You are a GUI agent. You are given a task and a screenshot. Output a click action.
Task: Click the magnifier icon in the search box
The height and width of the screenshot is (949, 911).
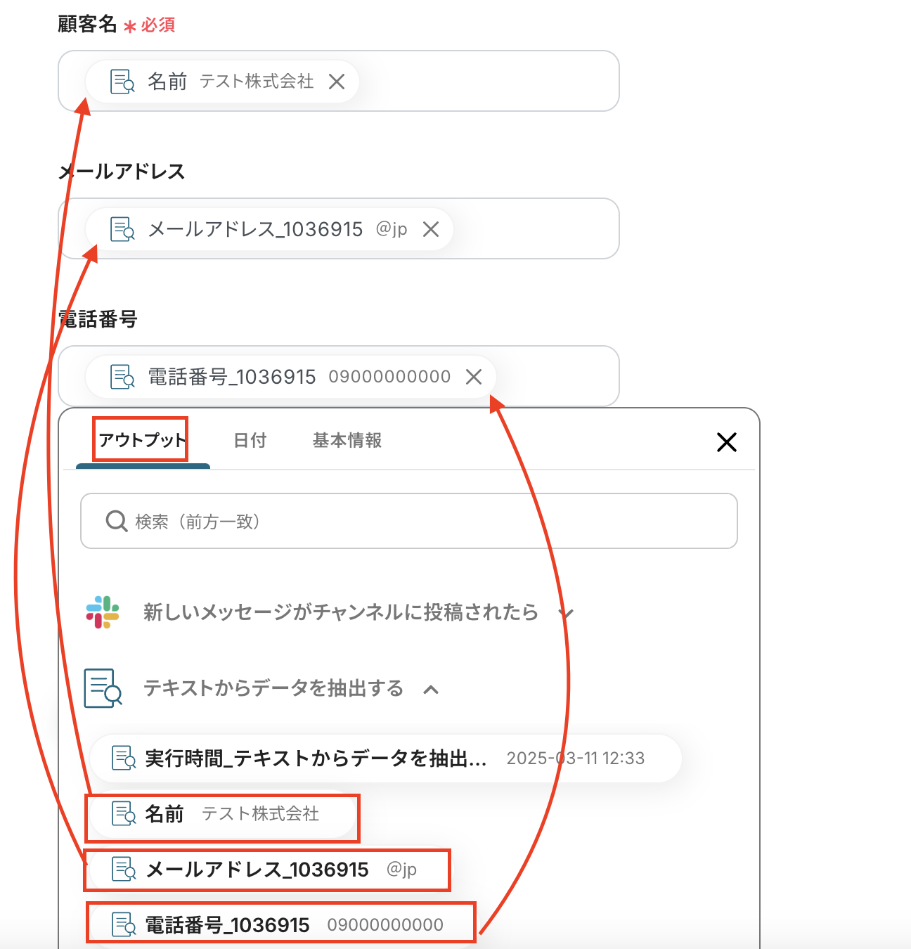(x=116, y=521)
